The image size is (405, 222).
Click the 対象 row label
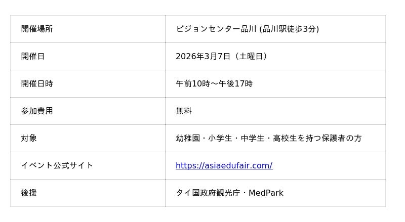click(29, 138)
